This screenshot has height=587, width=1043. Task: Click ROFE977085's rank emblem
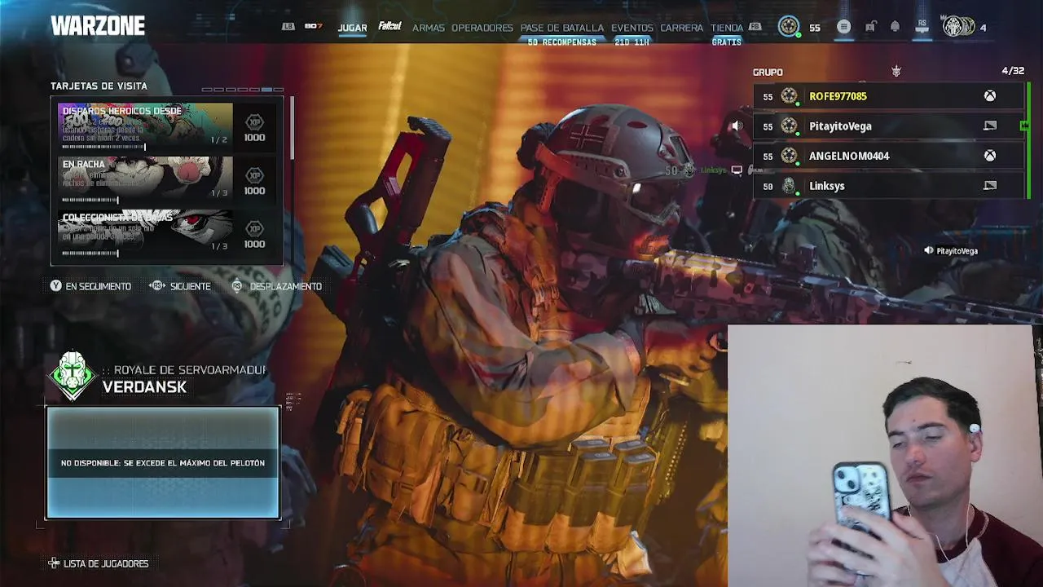(789, 96)
